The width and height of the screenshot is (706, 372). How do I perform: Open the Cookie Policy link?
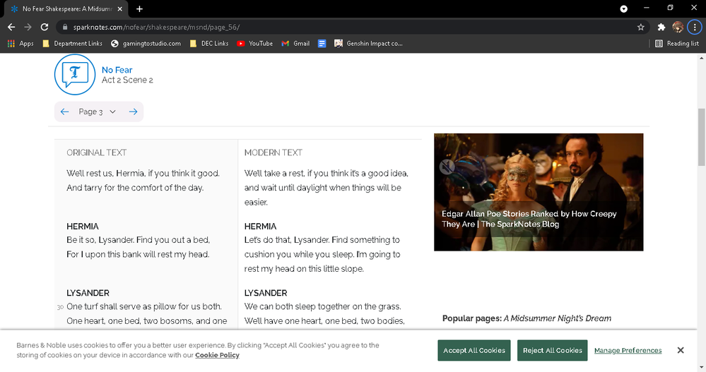(x=217, y=355)
